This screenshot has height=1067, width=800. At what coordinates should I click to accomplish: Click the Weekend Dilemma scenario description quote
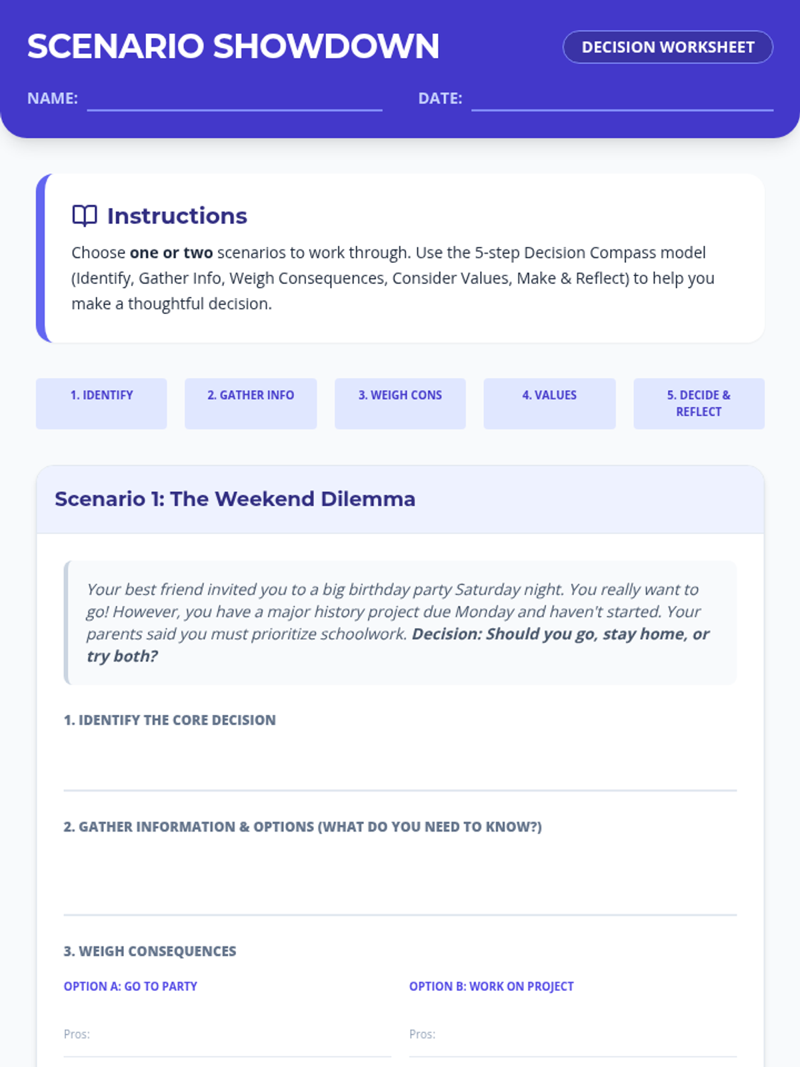pyautogui.click(x=400, y=622)
